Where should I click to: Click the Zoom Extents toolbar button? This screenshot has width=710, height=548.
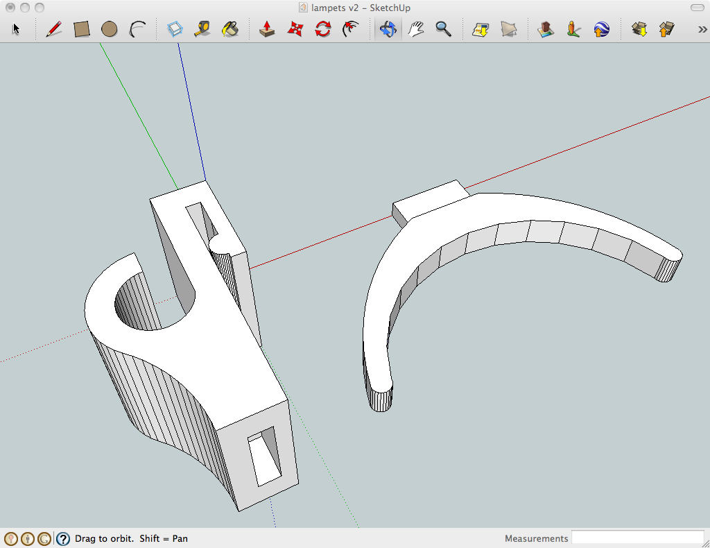[480, 29]
